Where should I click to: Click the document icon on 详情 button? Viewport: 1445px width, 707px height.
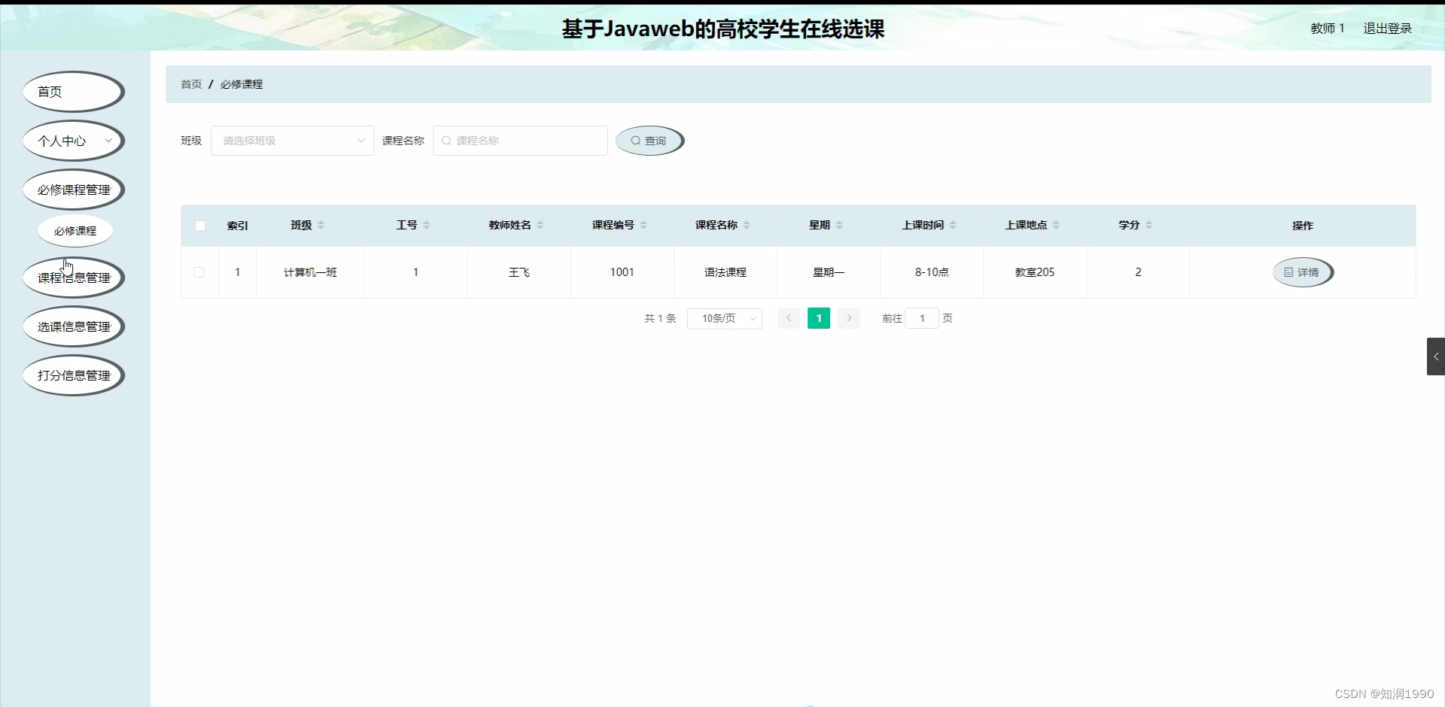tap(1288, 272)
